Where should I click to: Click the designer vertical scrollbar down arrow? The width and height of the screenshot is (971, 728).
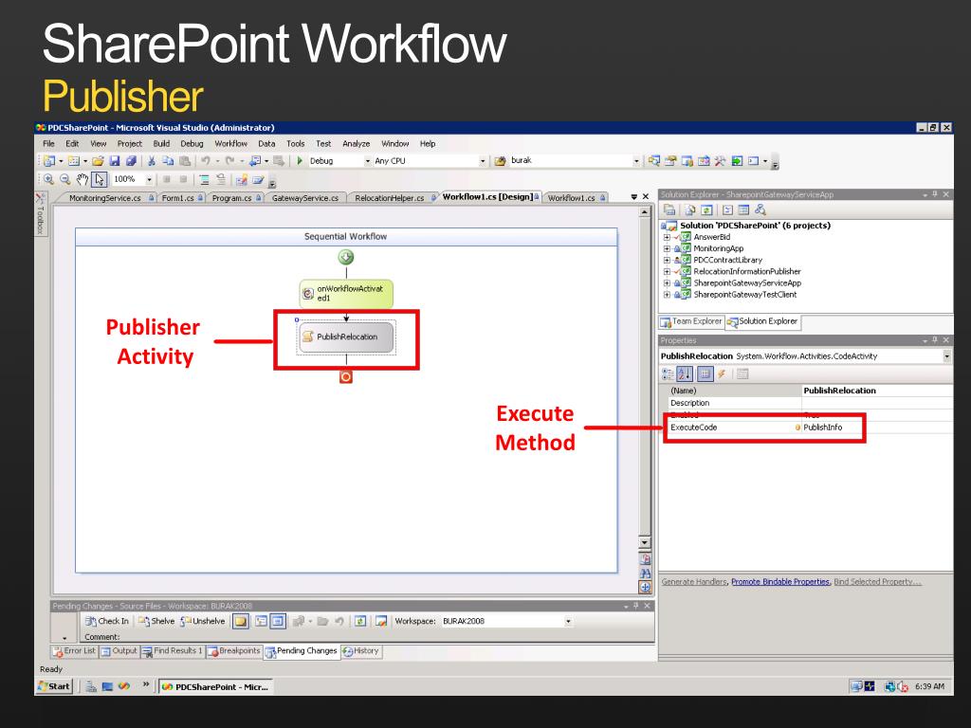click(645, 543)
